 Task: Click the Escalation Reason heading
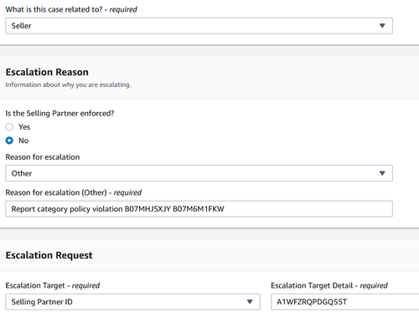47,72
